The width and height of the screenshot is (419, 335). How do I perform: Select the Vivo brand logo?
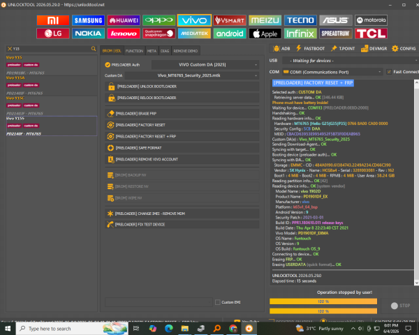click(x=194, y=20)
